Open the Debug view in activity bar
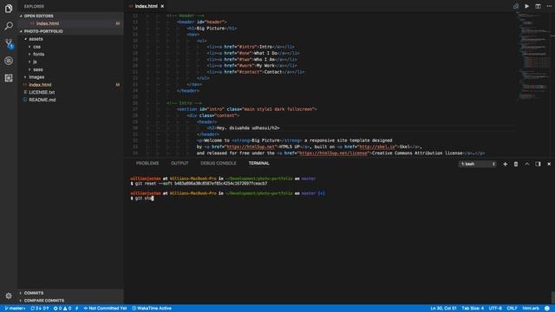Screen dimensions: 555x312 (x=9, y=61)
